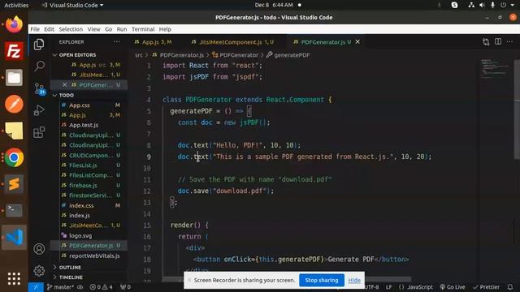Open the Go menu
The height and width of the screenshot is (292, 520).
(108, 29)
